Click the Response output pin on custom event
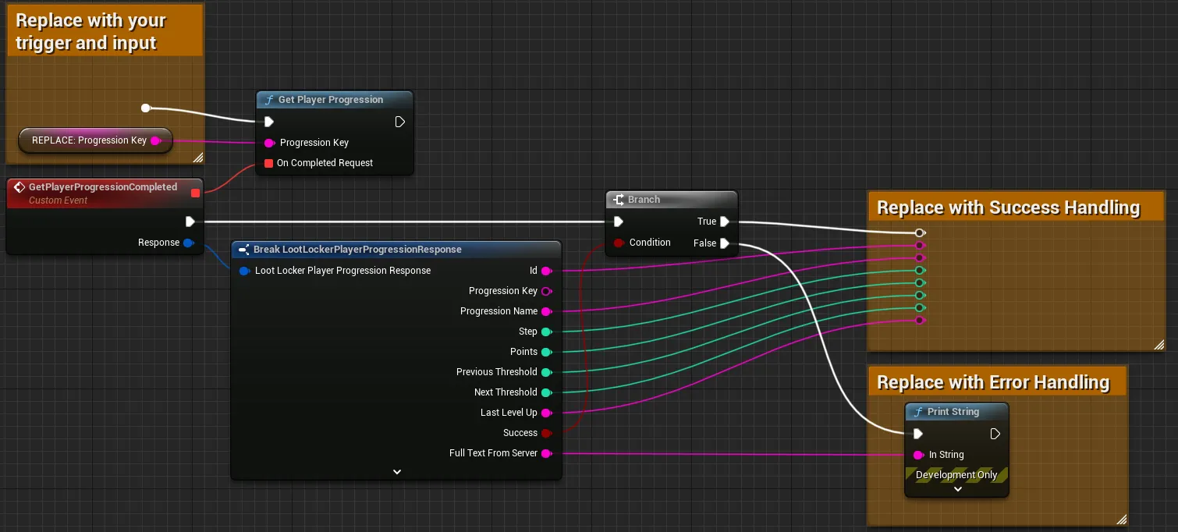The image size is (1178, 532). click(188, 243)
